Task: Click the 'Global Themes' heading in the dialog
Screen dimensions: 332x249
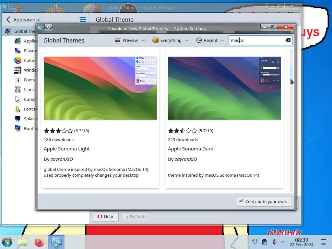Action: 64,41
